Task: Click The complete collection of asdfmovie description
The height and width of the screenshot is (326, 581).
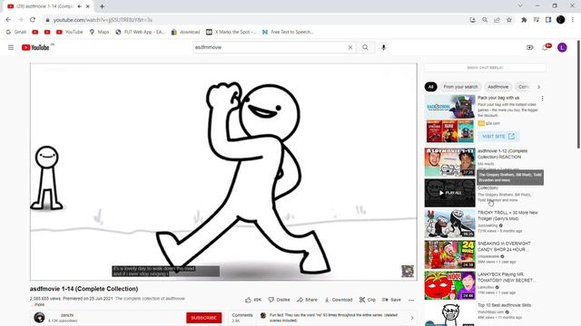Action: tap(150, 299)
